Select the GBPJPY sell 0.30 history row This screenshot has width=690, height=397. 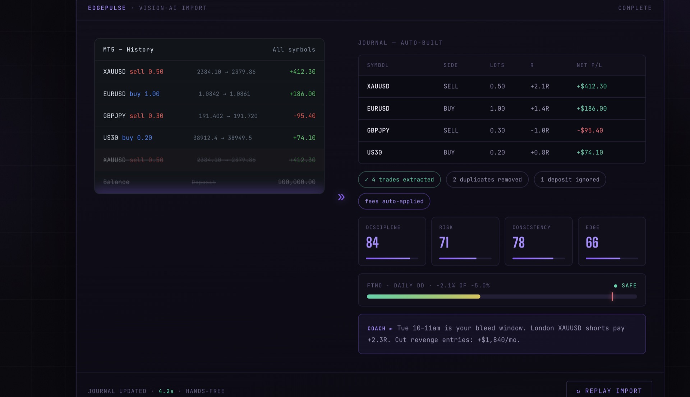point(209,116)
